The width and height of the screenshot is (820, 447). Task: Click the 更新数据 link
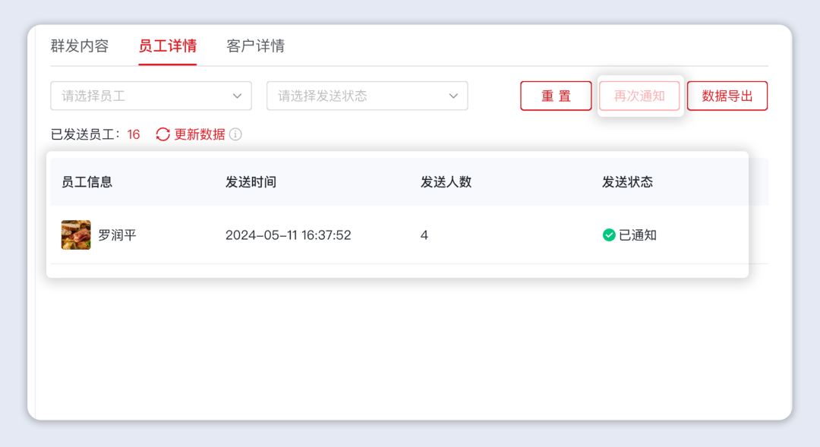(197, 134)
